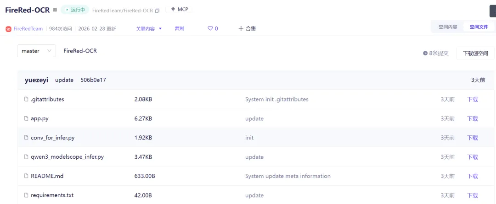Open the .gitattributes file
The width and height of the screenshot is (496, 204).
47,99
